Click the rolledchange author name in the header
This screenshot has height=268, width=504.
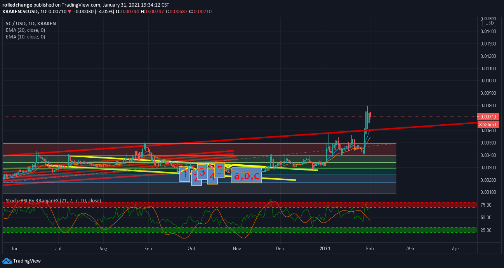pyautogui.click(x=17, y=5)
